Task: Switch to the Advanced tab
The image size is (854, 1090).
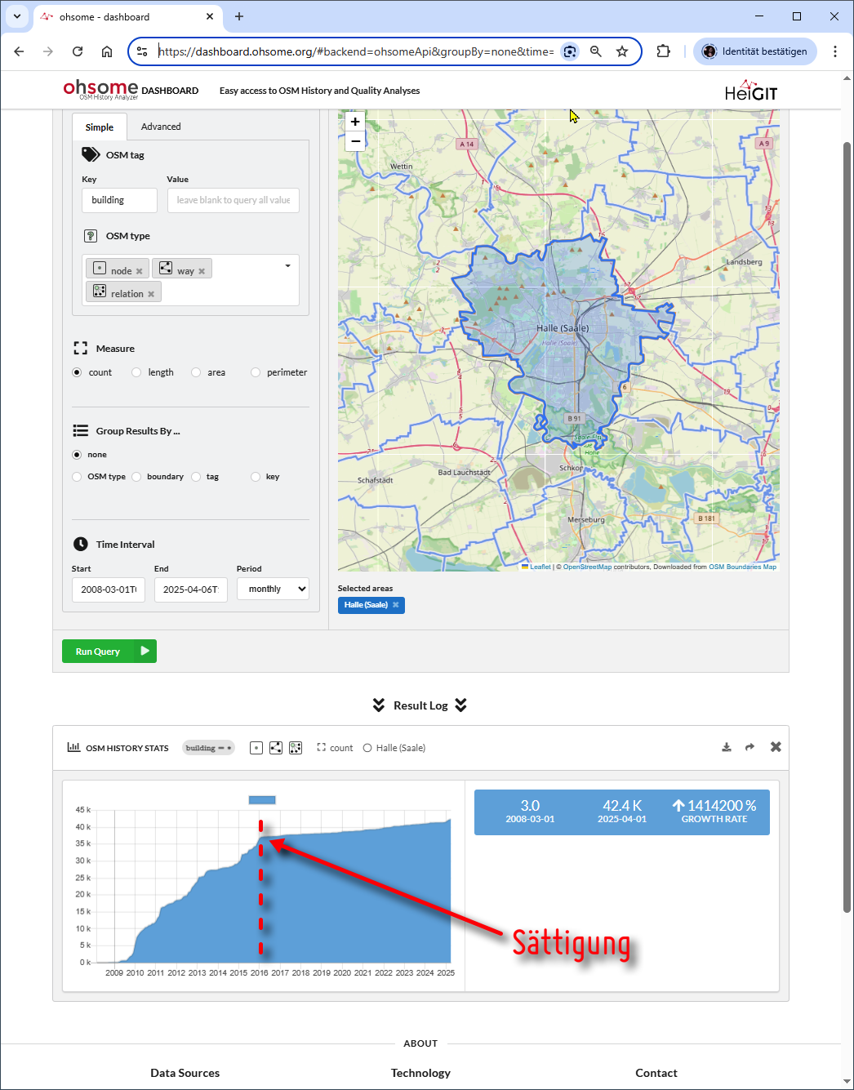Action: point(161,127)
